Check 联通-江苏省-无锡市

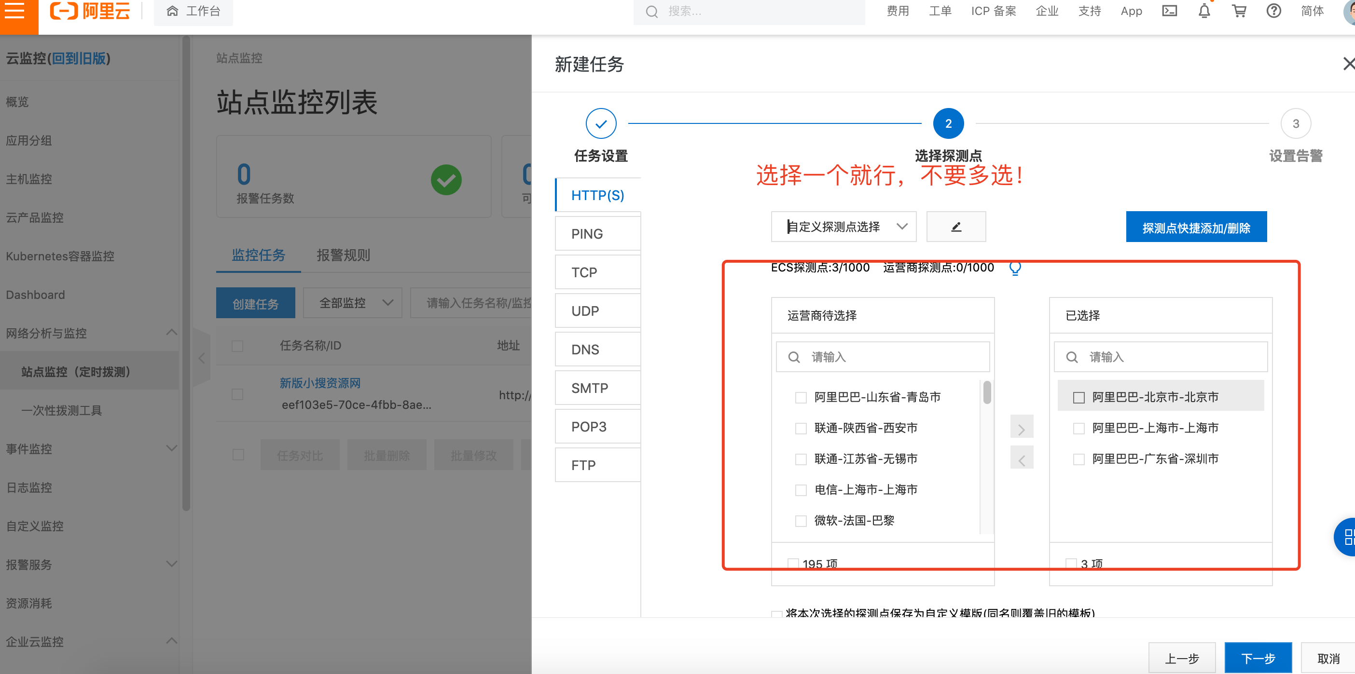coord(801,459)
